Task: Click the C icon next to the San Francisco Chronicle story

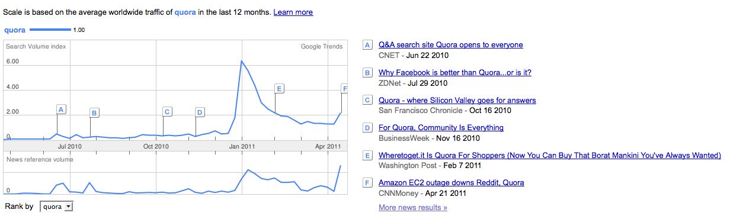Action: point(367,100)
